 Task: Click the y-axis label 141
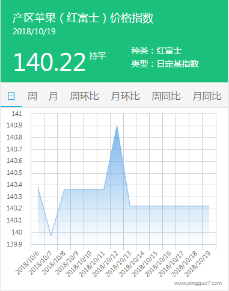(x=17, y=114)
